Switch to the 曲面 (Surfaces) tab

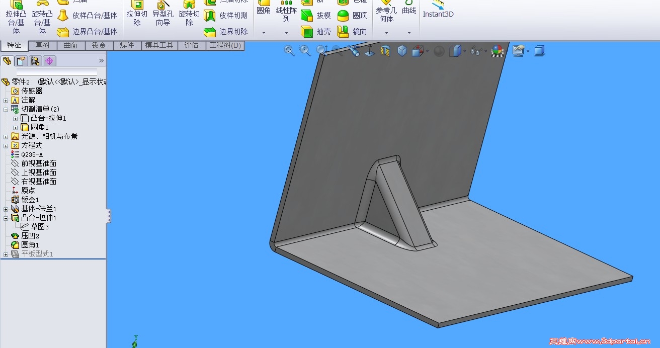pyautogui.click(x=70, y=45)
